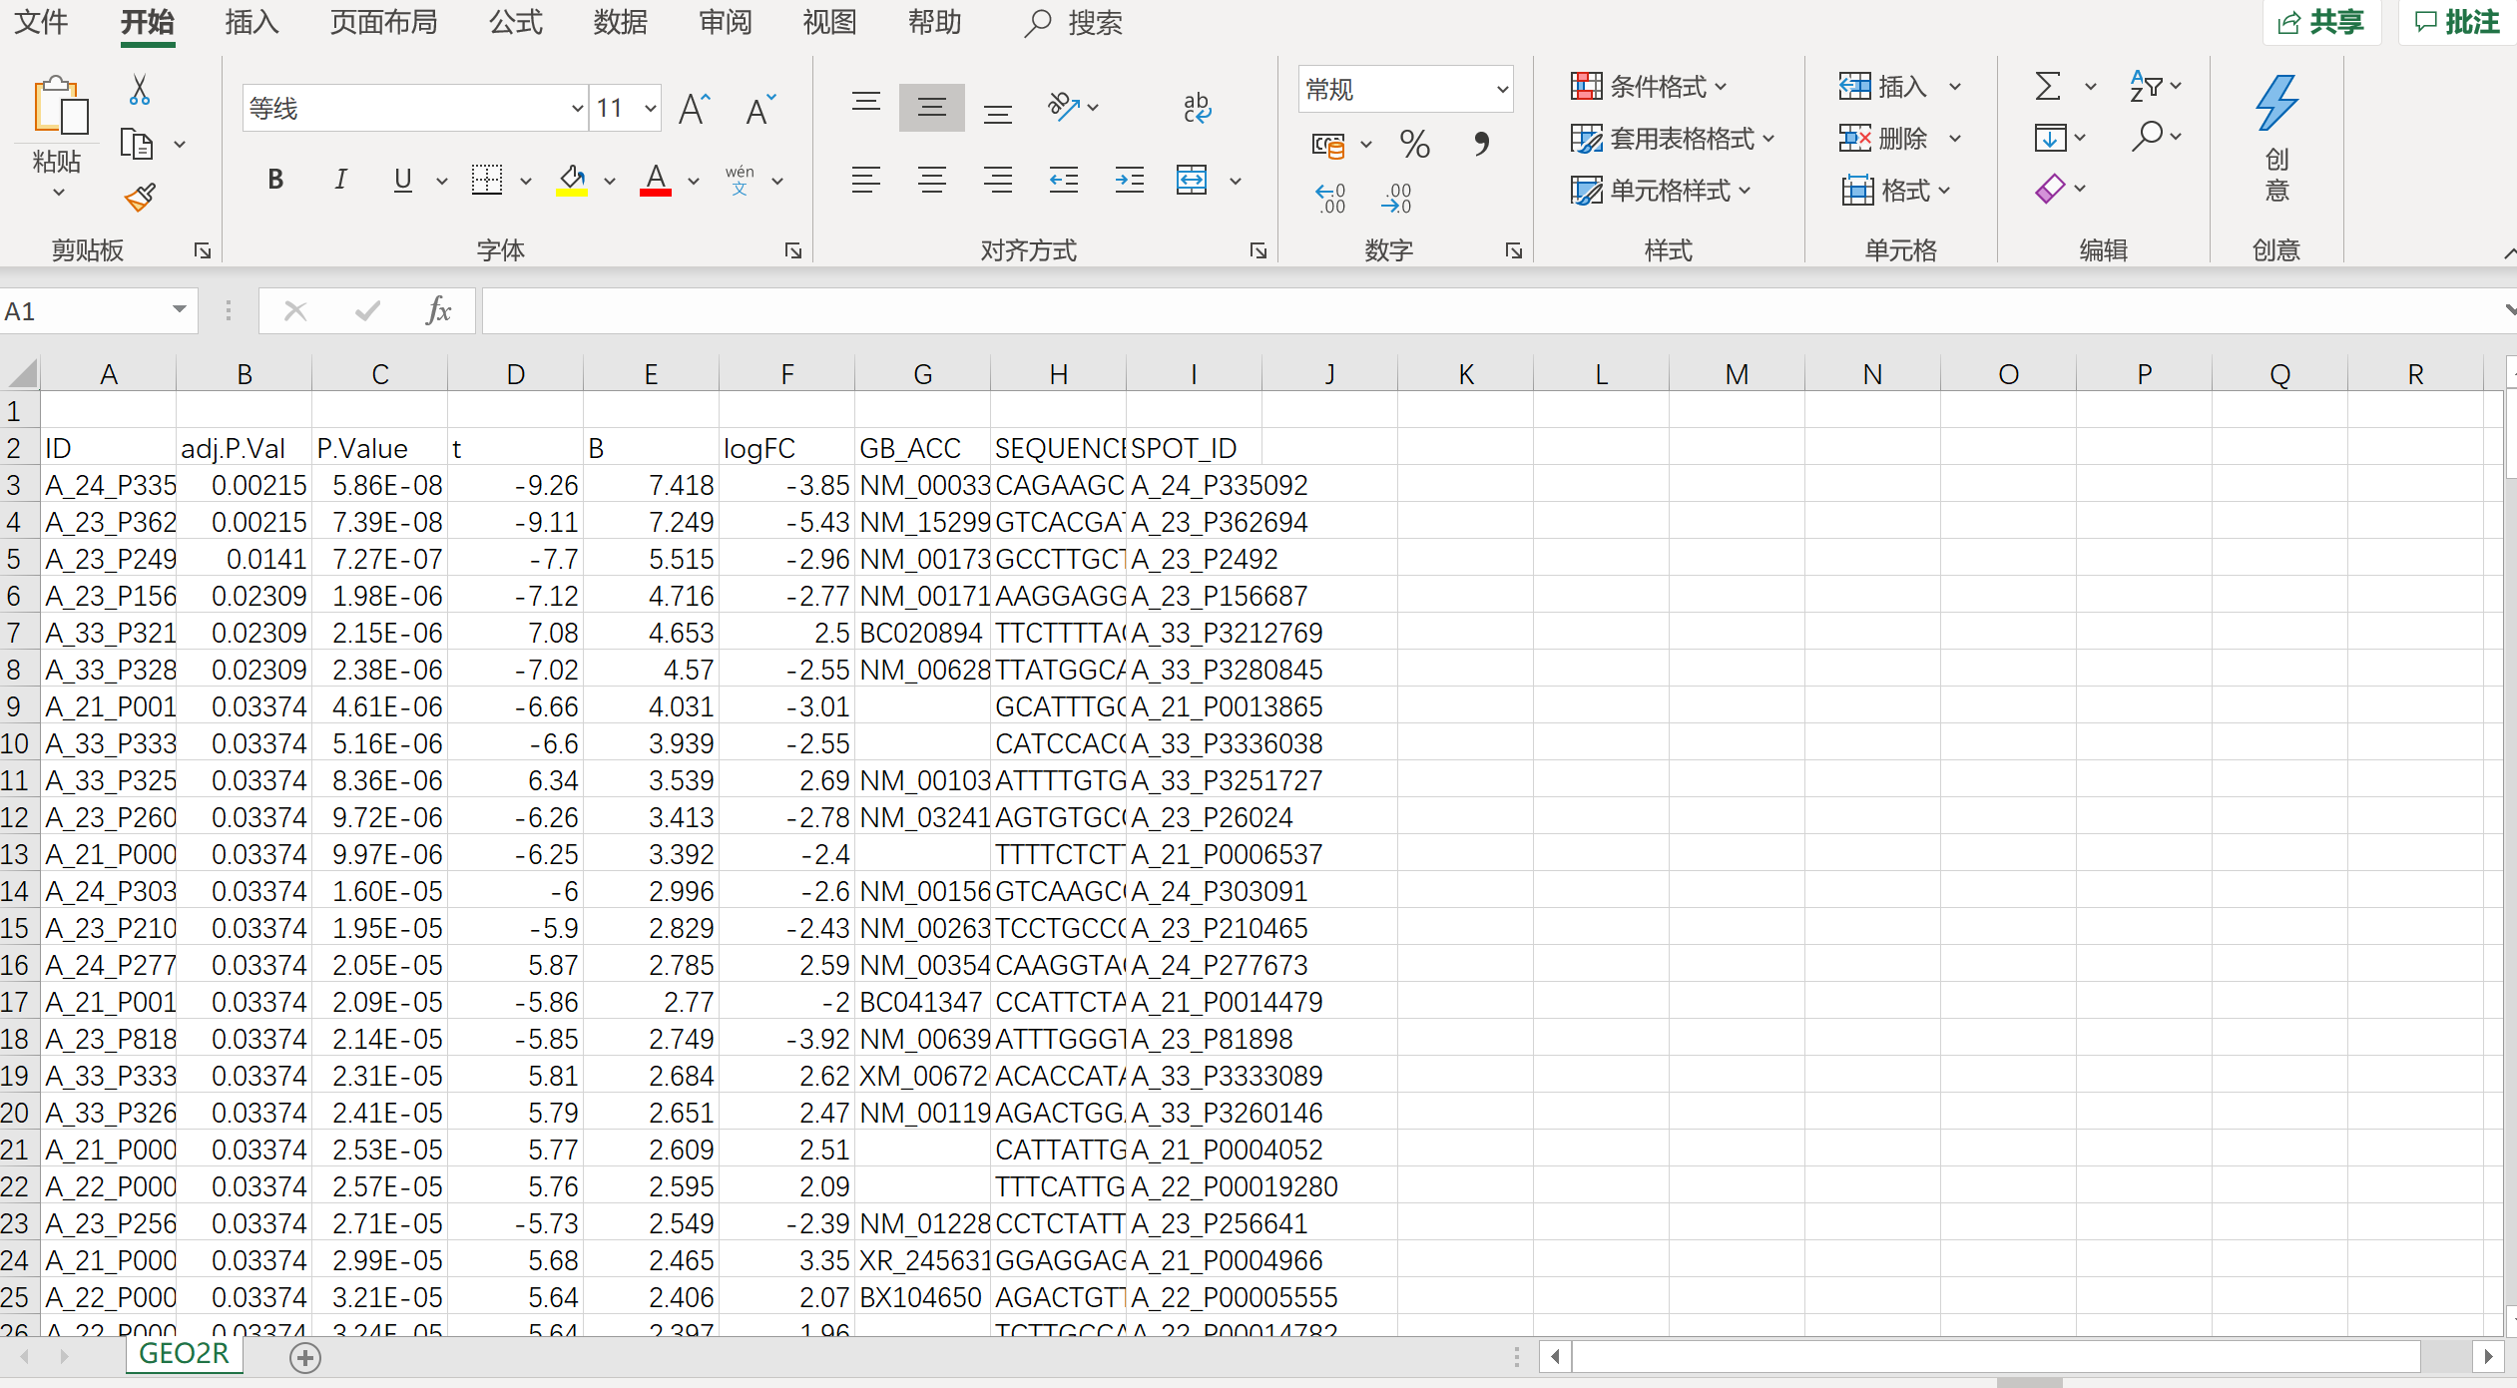This screenshot has width=2517, height=1388.
Task: Apply Percent Style format
Action: 1414,145
